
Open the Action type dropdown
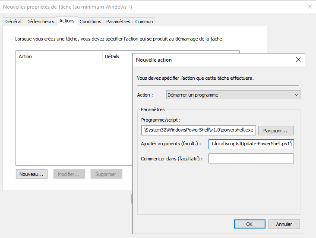click(233, 95)
